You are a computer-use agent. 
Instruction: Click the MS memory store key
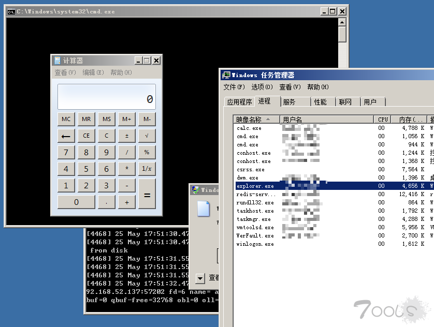tap(107, 119)
